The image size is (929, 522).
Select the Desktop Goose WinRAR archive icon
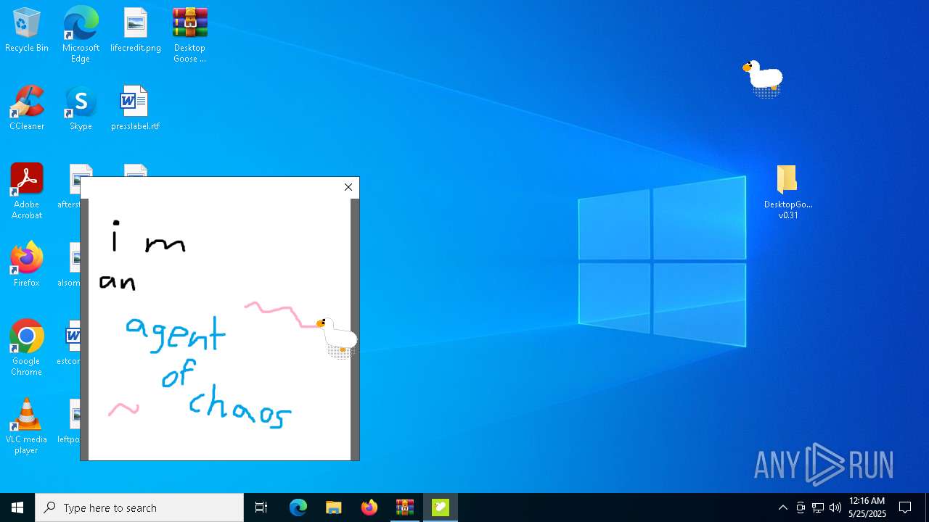coord(189,35)
